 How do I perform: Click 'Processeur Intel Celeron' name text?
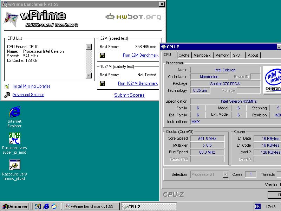point(43,51)
